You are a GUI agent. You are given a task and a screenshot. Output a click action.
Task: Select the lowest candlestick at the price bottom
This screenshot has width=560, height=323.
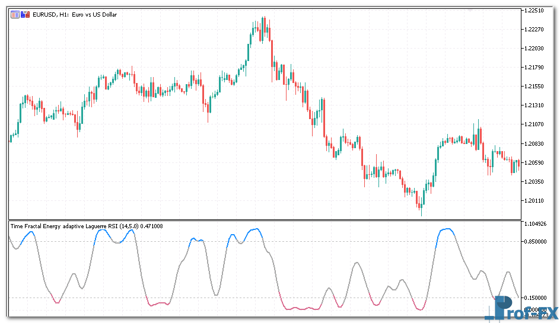point(421,204)
